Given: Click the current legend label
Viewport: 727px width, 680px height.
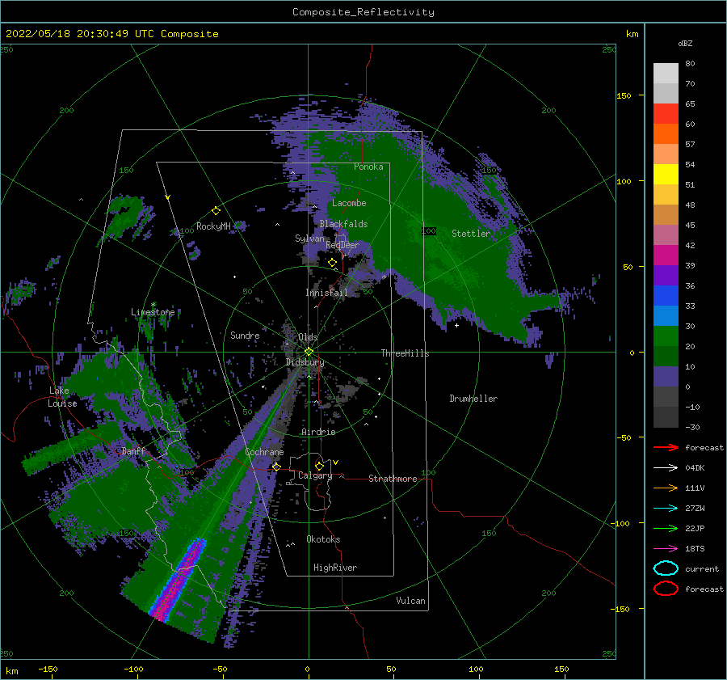Looking at the screenshot, I should [x=701, y=568].
